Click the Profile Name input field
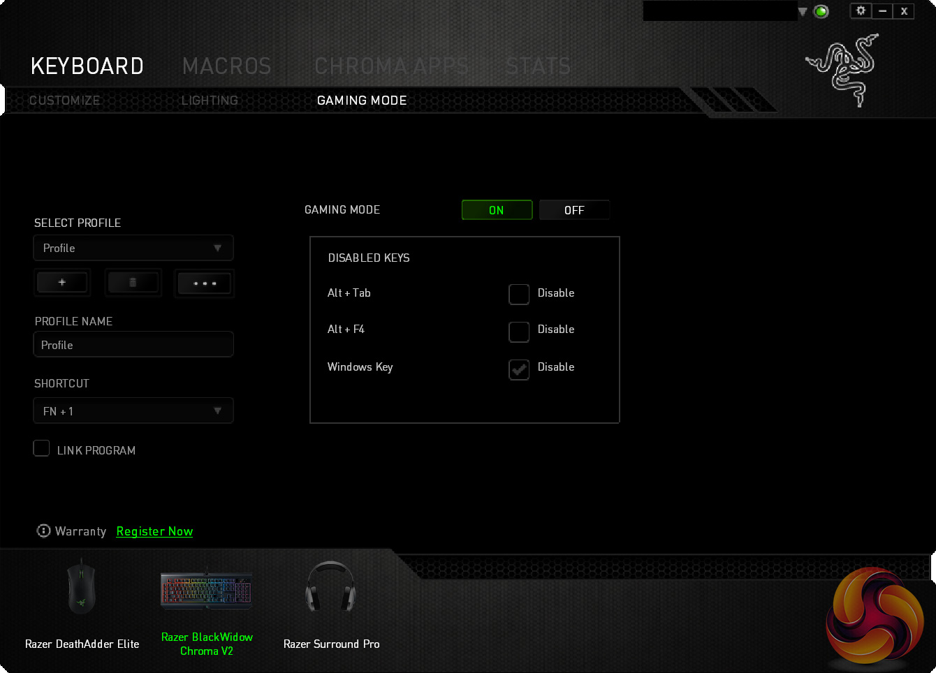This screenshot has width=936, height=673. (133, 345)
